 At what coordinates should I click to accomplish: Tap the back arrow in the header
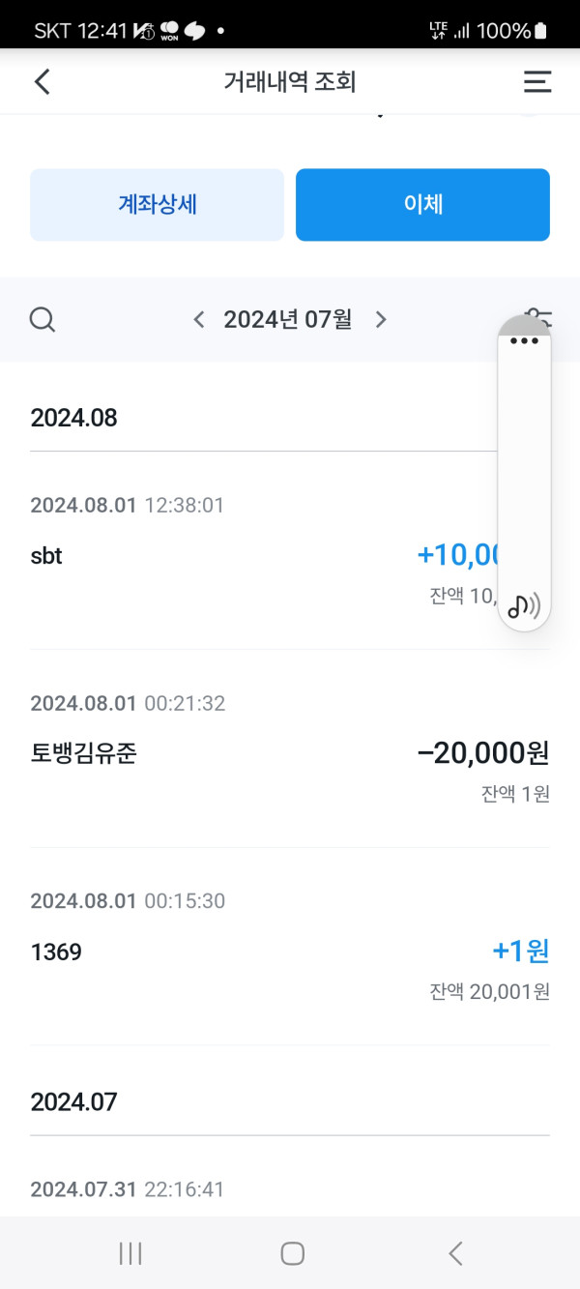tap(42, 82)
